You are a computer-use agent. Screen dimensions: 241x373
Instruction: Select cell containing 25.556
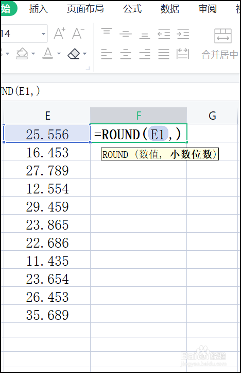pos(47,134)
